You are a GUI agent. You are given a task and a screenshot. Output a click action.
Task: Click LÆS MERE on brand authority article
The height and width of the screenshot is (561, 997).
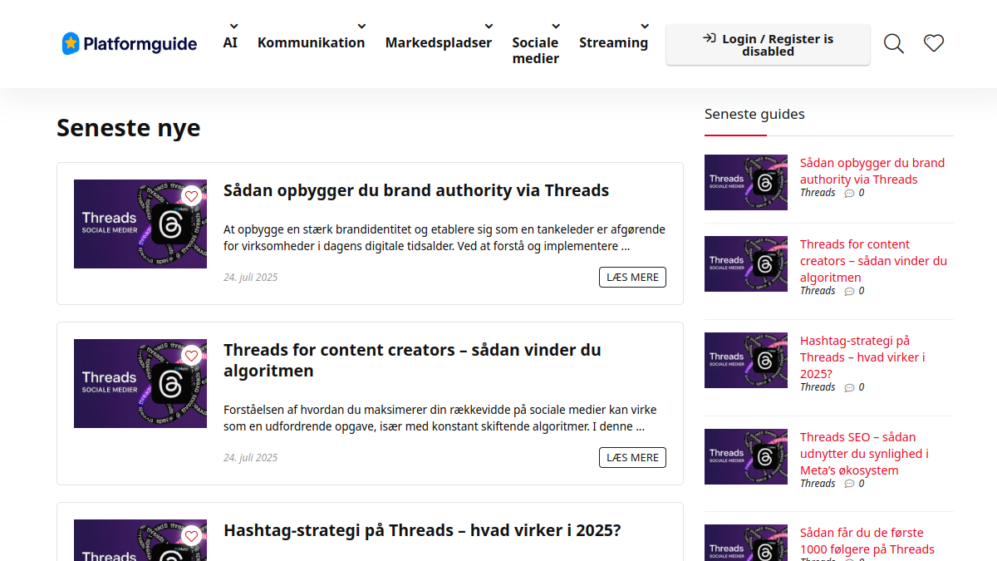(632, 278)
